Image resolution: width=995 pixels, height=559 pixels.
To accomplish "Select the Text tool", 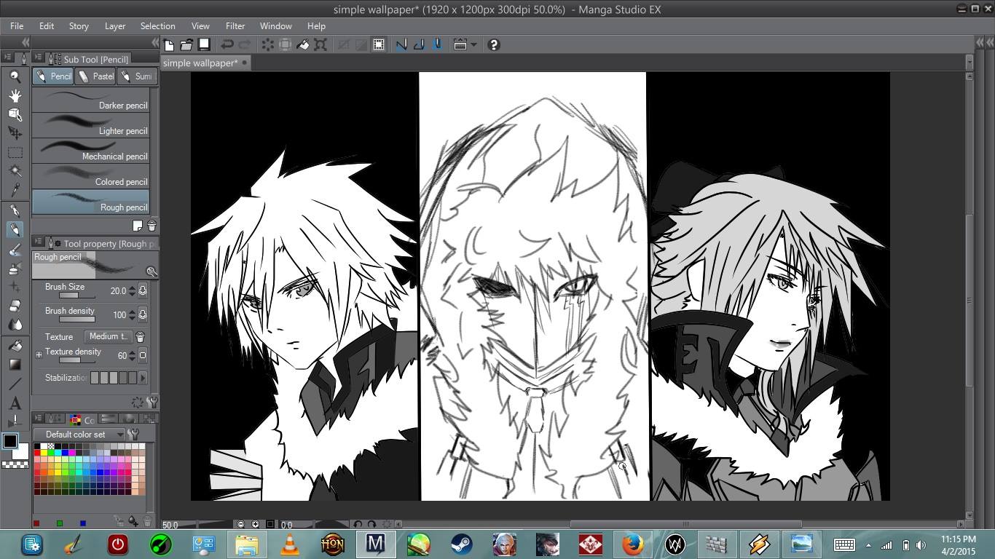I will click(15, 403).
